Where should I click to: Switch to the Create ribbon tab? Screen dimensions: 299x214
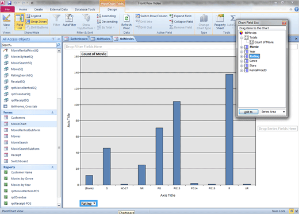[x=39, y=9]
